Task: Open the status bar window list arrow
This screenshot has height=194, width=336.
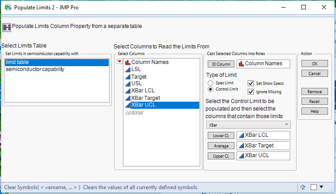Action: point(322,187)
